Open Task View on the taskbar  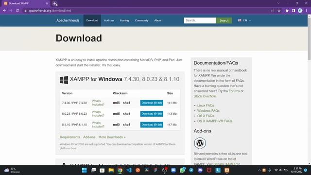click(x=93, y=170)
